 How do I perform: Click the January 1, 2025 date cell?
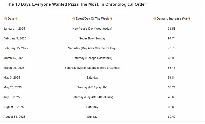click(x=14, y=29)
